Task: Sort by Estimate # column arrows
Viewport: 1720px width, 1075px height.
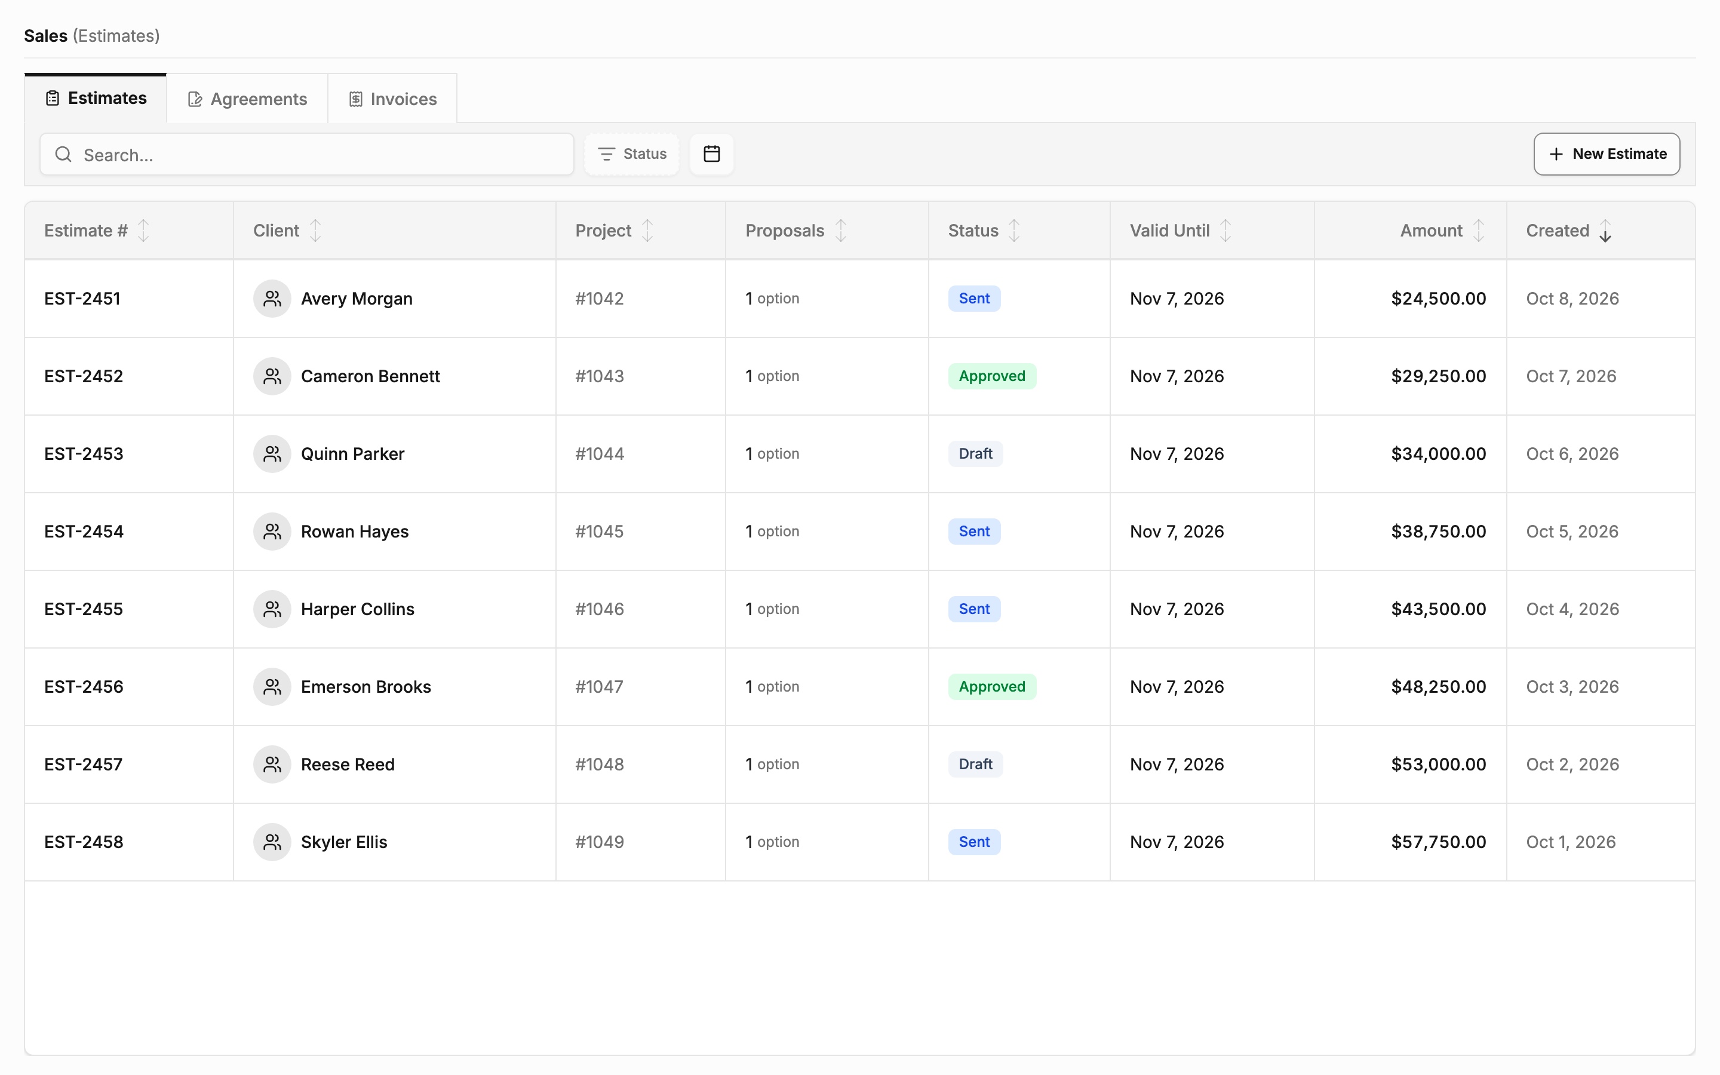Action: (x=143, y=231)
